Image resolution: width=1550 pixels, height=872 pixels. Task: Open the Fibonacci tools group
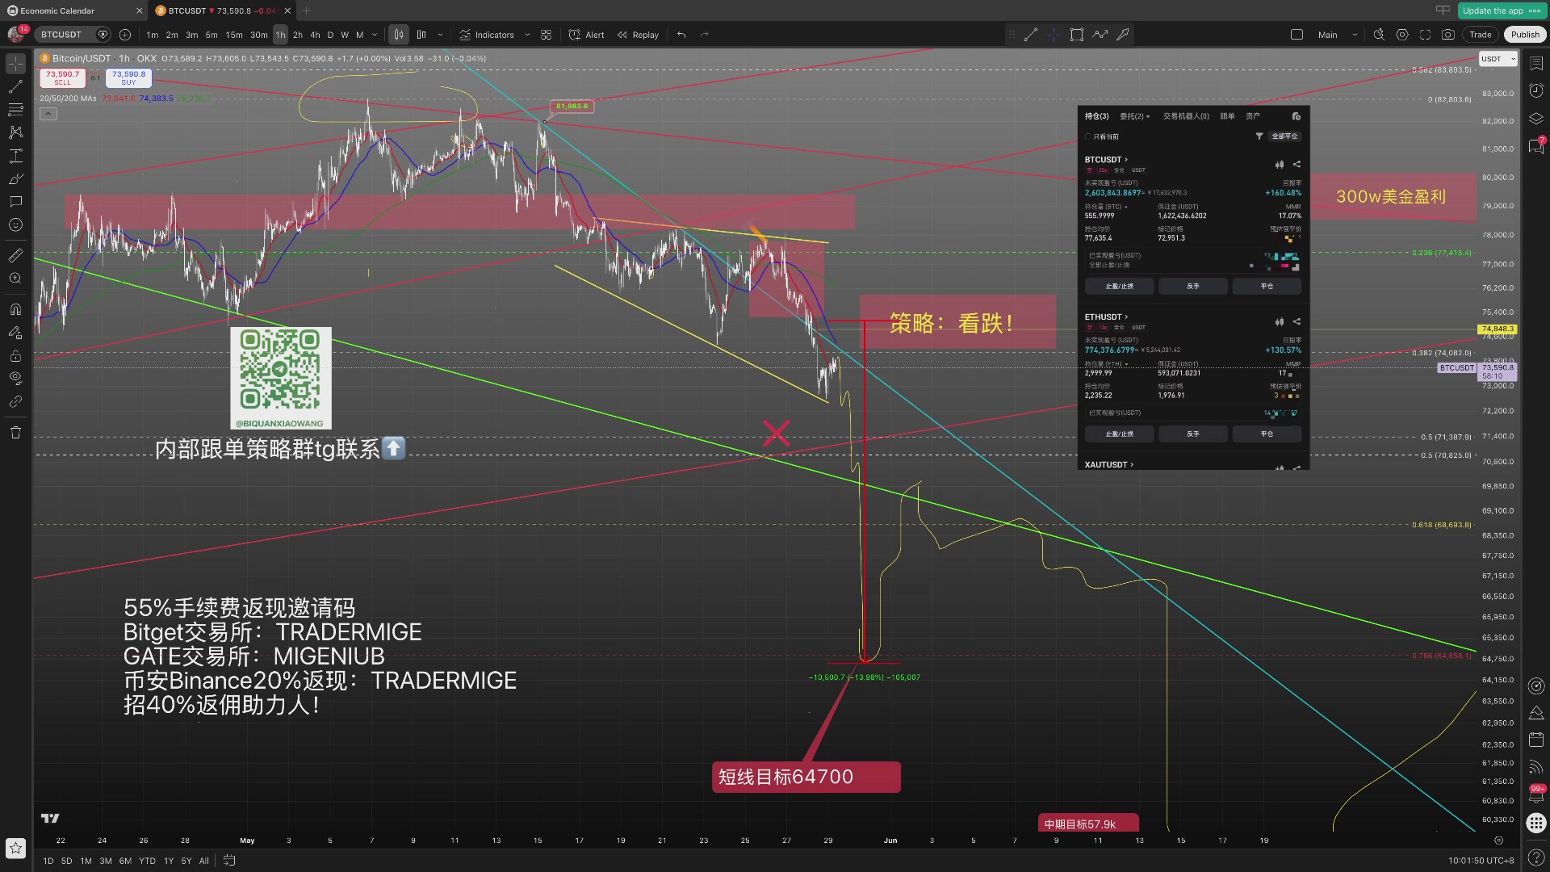(15, 109)
